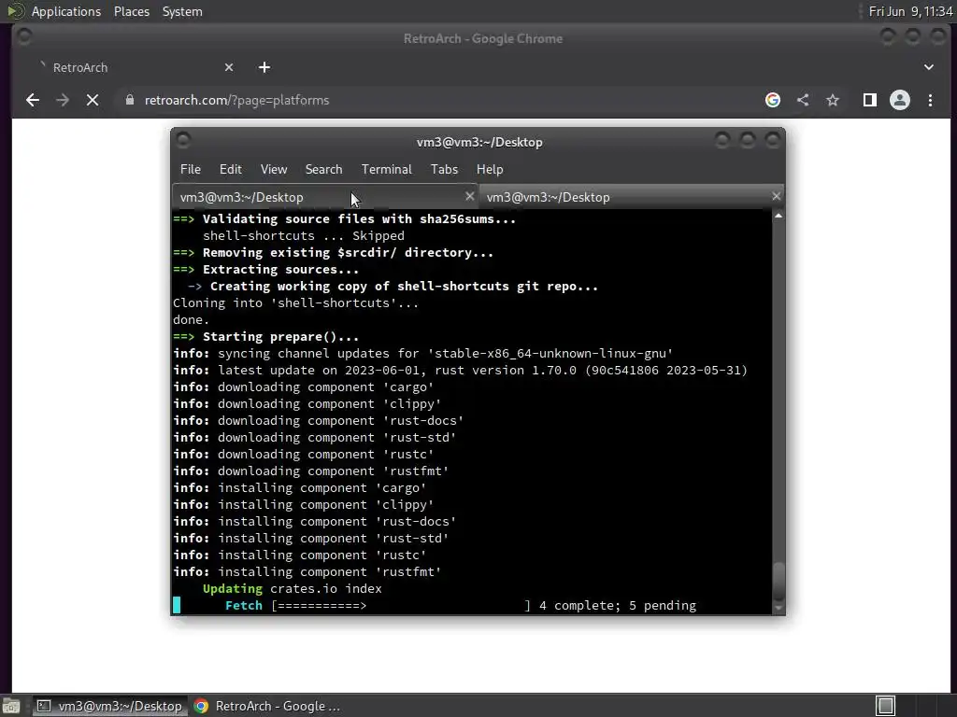957x717 pixels.
Task: Click Chrome window menu button at top-left
Action: [x=24, y=37]
